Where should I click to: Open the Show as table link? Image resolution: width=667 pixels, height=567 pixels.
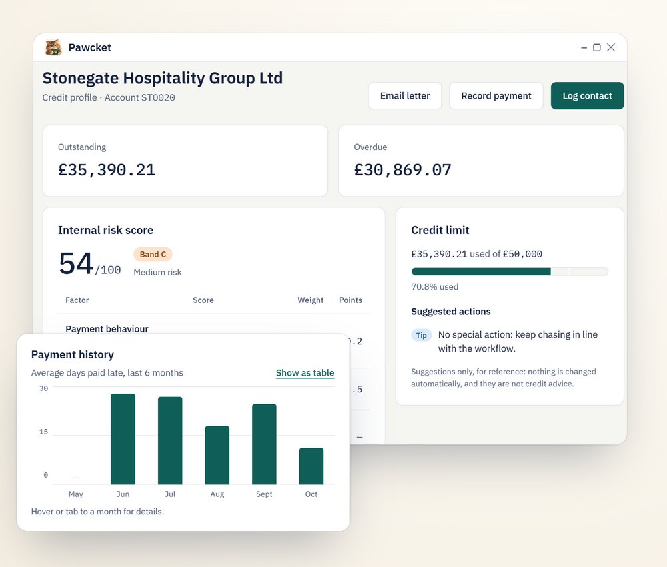click(x=305, y=373)
